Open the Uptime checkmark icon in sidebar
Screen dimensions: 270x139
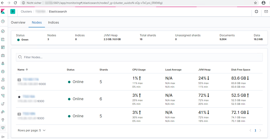pos(3,104)
